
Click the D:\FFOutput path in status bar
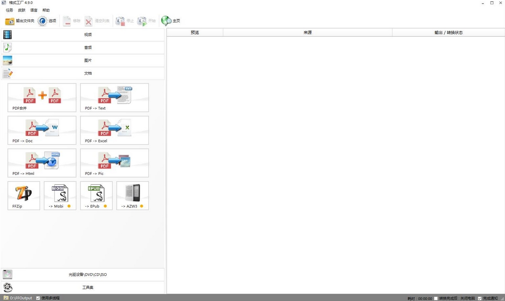click(21, 298)
